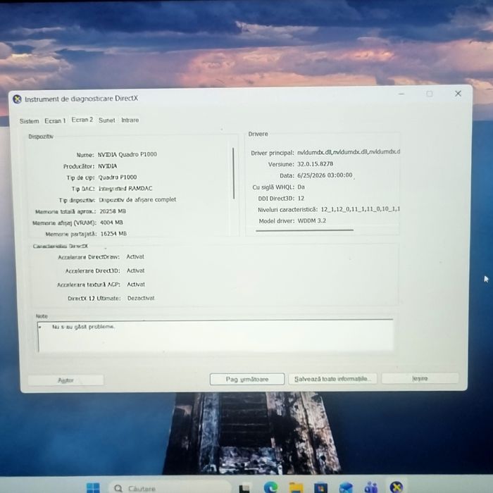Click the Ajutor button
The height and width of the screenshot is (493, 493).
[x=65, y=380]
